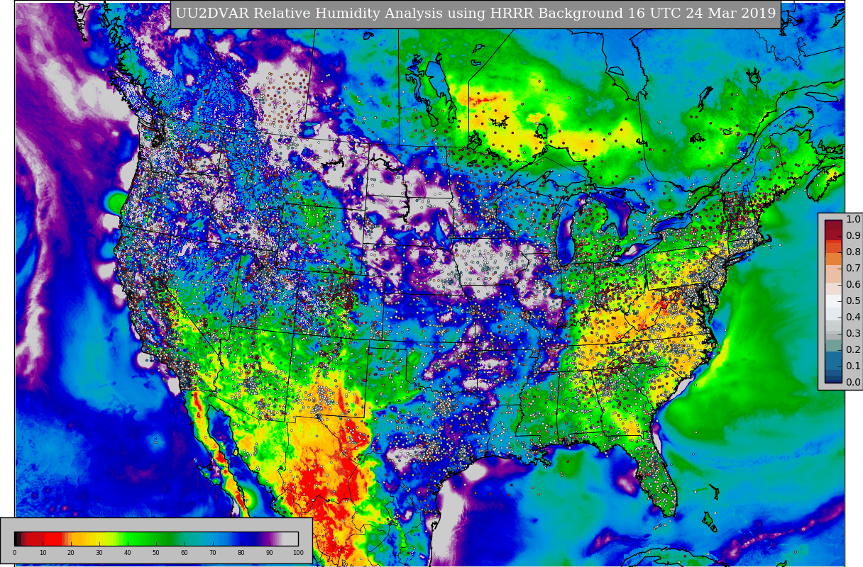The width and height of the screenshot is (863, 567).
Task: Select the 0.8 label on the right colorbar
Action: pos(853,252)
